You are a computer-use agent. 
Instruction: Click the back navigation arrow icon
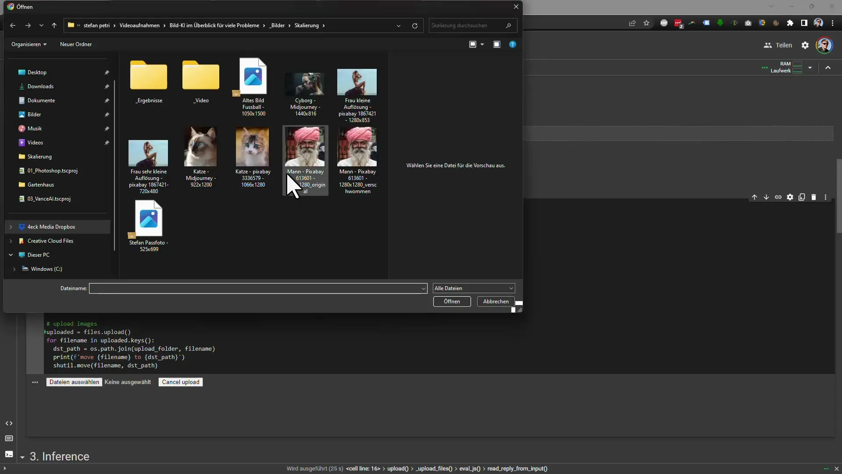[x=12, y=25]
